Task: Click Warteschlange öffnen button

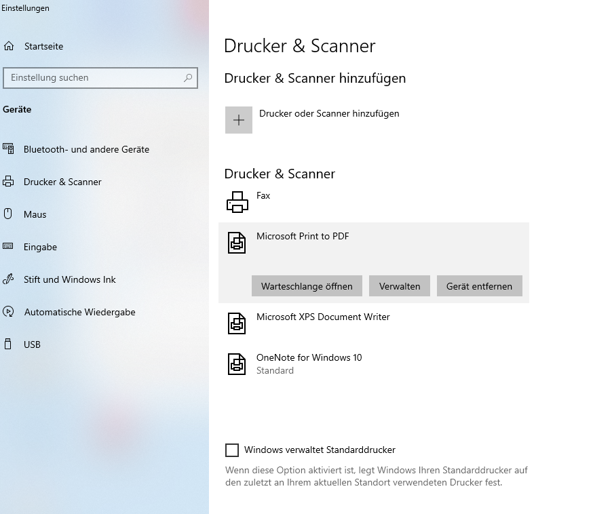Action: pyautogui.click(x=307, y=286)
